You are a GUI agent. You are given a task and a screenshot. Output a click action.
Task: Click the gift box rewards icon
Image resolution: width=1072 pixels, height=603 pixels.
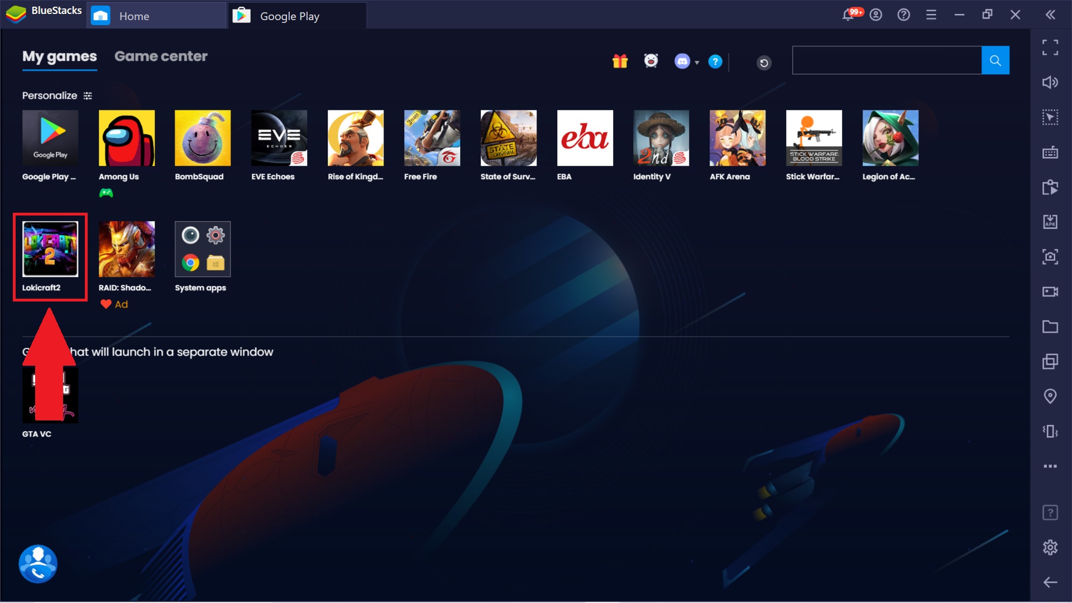(620, 61)
